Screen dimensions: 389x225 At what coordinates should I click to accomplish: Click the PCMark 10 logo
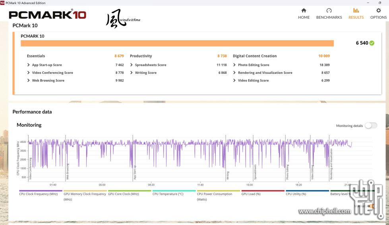coord(47,15)
